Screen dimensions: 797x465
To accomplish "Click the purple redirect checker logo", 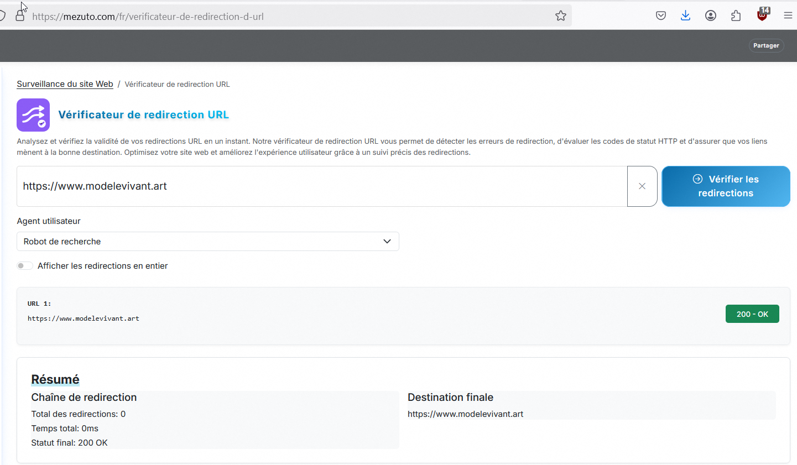I will click(x=33, y=115).
